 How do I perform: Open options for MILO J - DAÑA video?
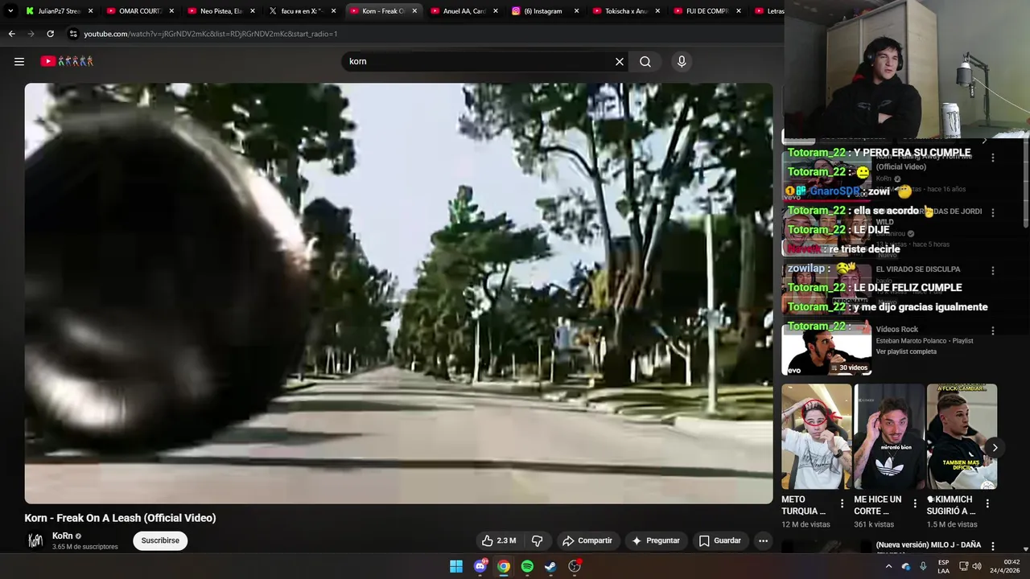coord(993,546)
